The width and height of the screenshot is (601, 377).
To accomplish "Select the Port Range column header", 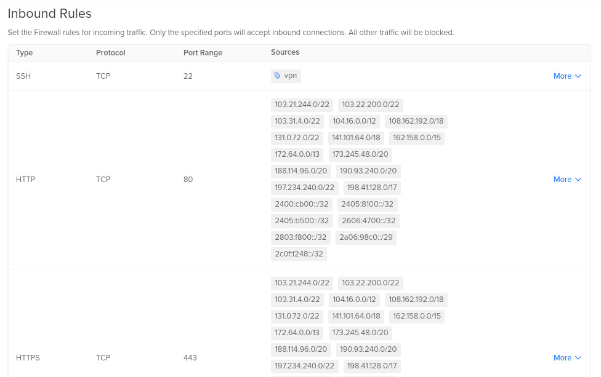I will [203, 53].
